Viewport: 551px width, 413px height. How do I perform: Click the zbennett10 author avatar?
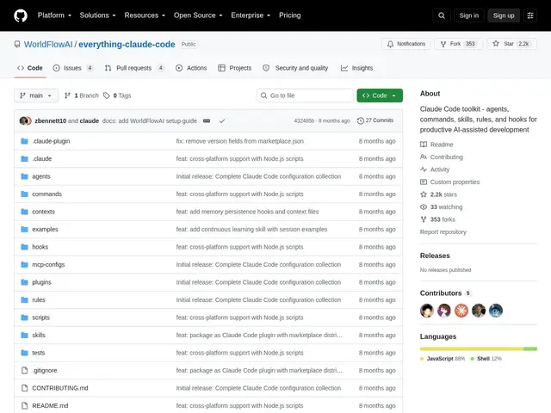[23, 120]
